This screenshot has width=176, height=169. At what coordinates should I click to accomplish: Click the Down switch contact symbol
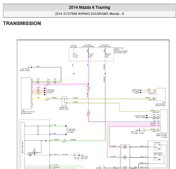[x=158, y=157]
